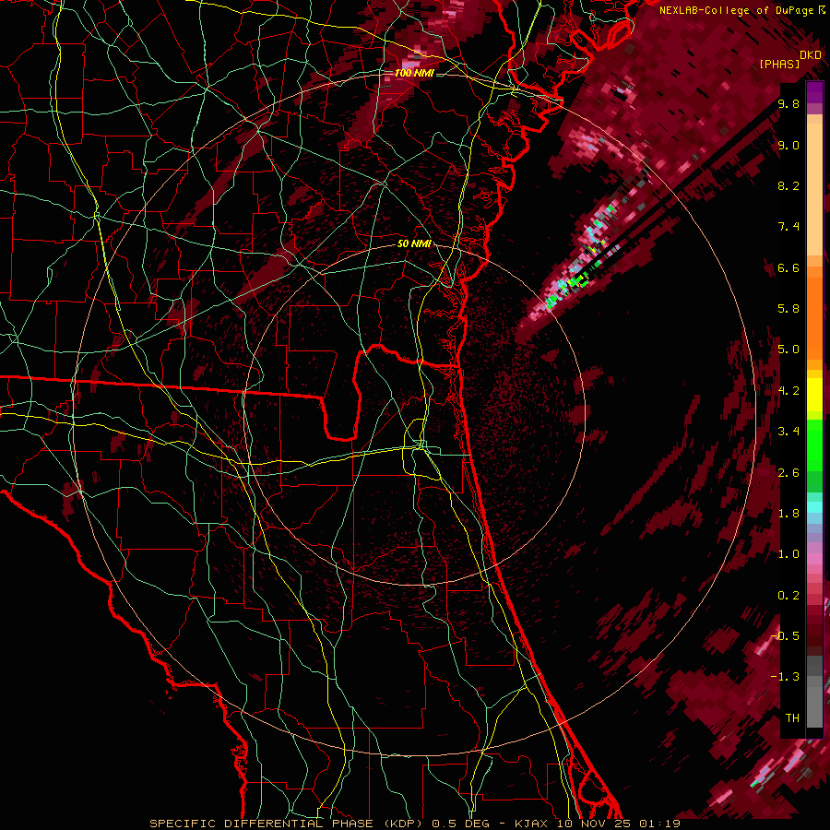830x830 pixels.
Task: Click the cyan band of the color bar
Action: (x=814, y=507)
